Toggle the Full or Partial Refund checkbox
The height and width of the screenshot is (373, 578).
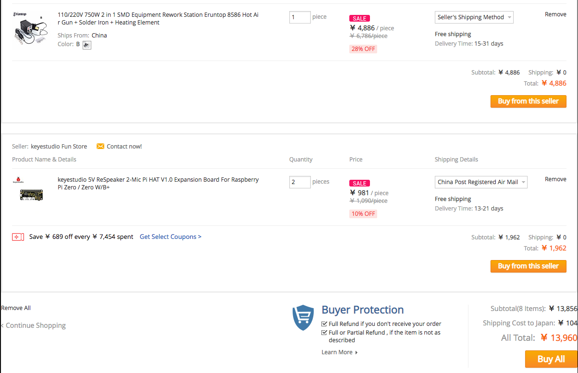324,333
